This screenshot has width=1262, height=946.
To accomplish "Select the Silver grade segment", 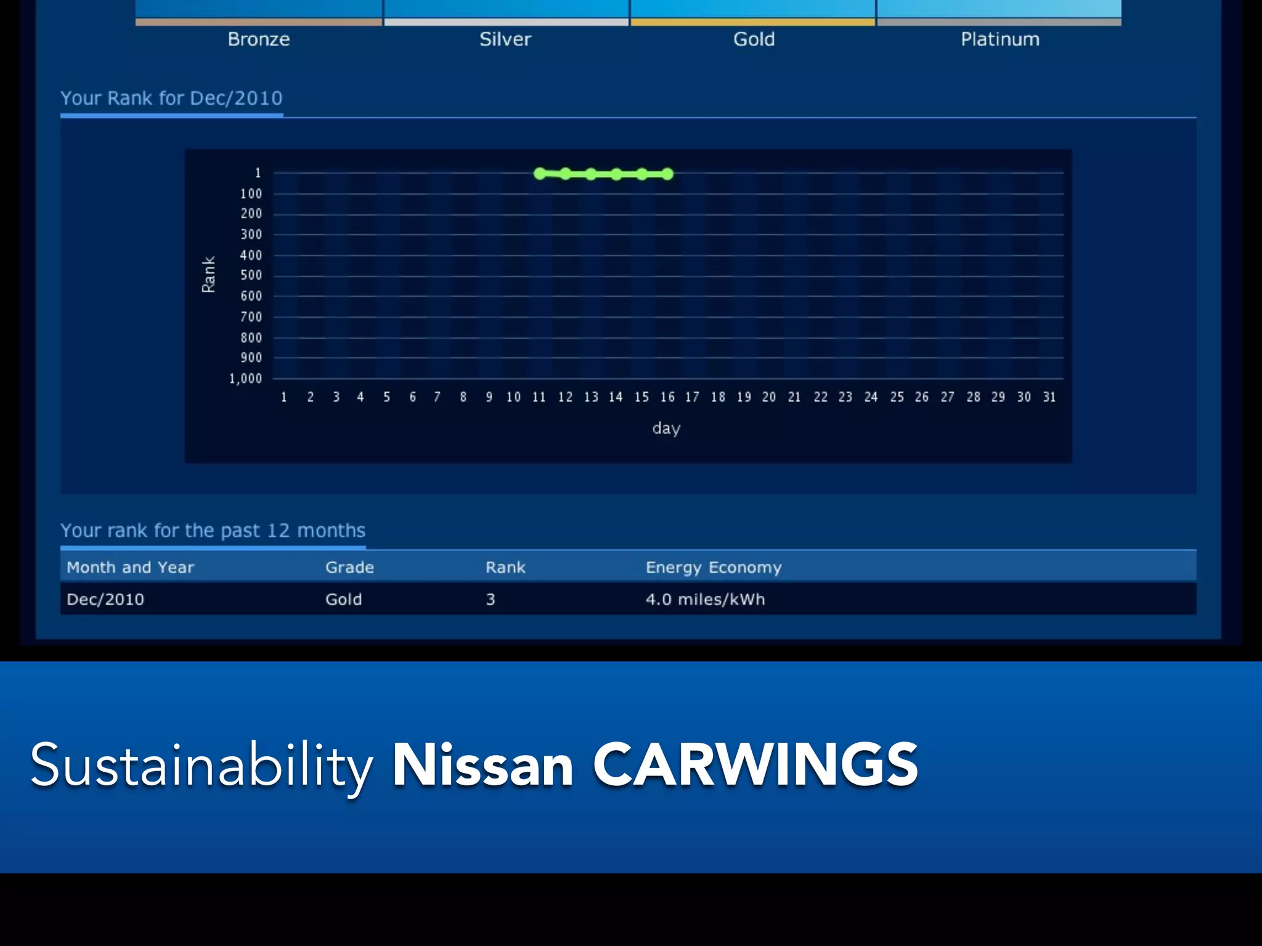I will (506, 14).
